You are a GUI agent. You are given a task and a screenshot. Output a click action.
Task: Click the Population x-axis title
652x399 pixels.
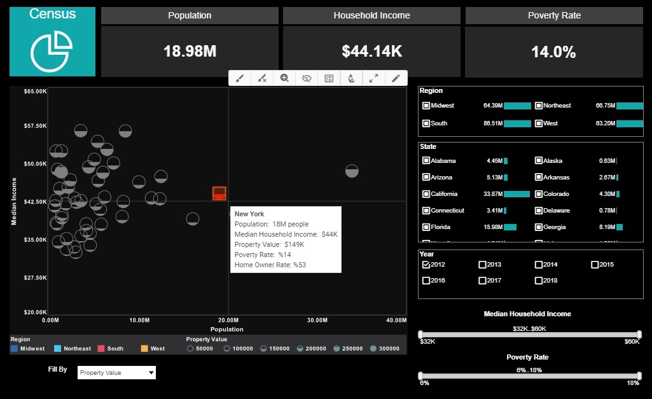226,329
